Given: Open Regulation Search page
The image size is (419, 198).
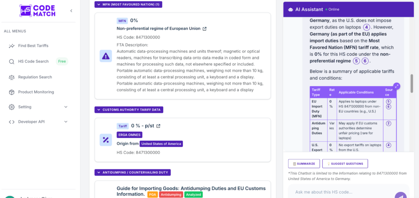Looking at the screenshot, I should [35, 77].
